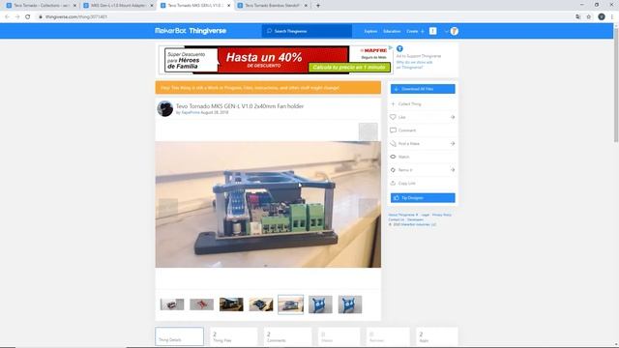Screen dimensions: 619x348
Task: Click the browser address bar URL
Action: click(x=75, y=17)
